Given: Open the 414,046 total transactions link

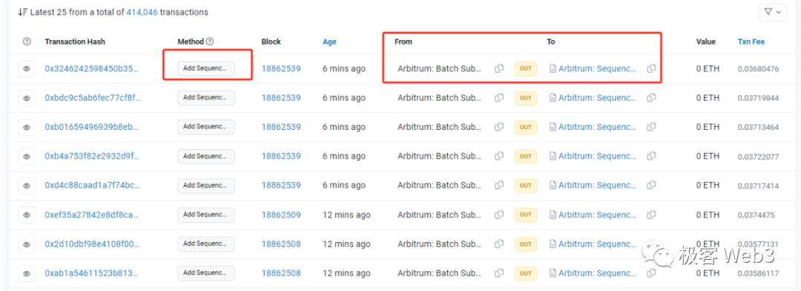Looking at the screenshot, I should tap(142, 12).
